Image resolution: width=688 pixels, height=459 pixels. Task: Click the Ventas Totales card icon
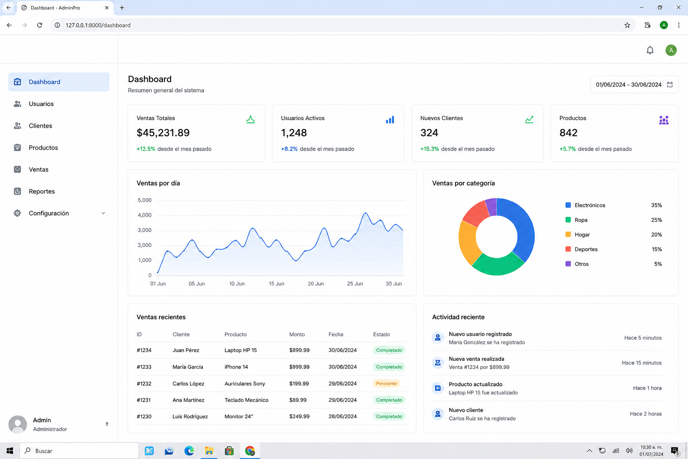[250, 119]
